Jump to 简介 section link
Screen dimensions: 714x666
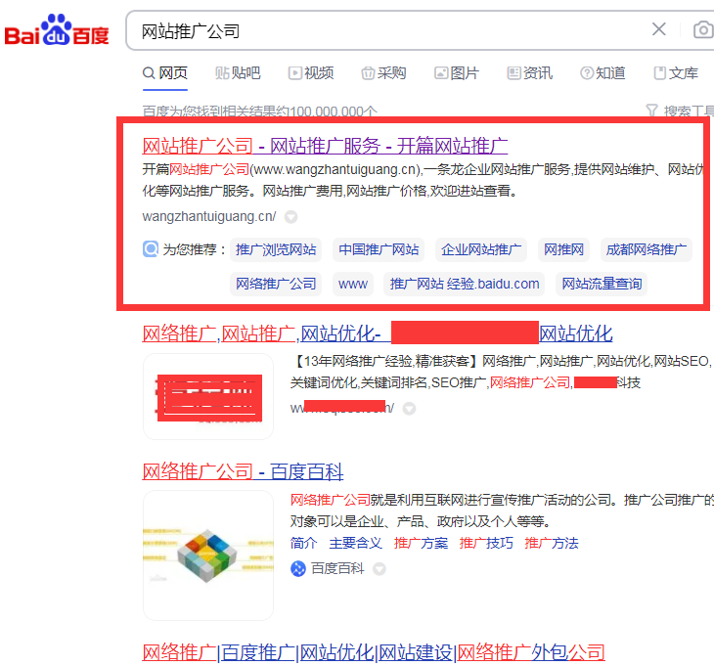pos(303,543)
